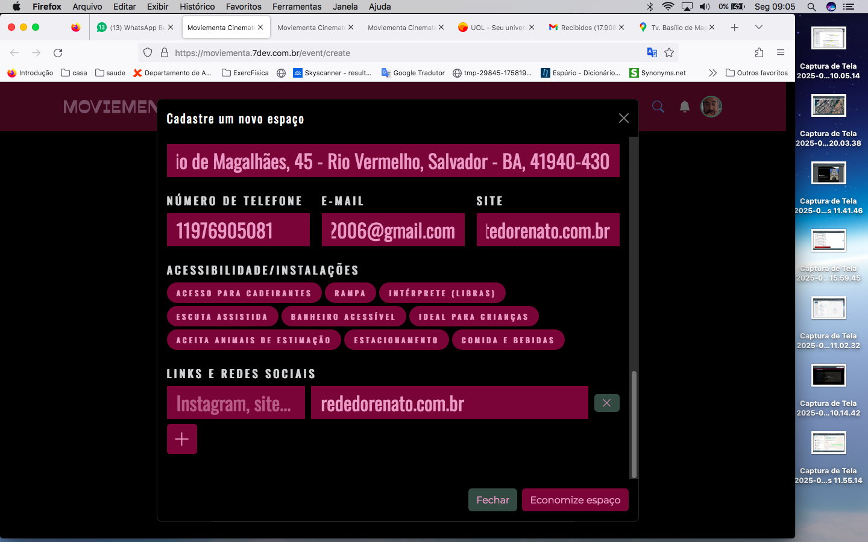Image resolution: width=868 pixels, height=542 pixels.
Task: Toggle the Acesso para Cadeirantes option
Action: coord(244,293)
